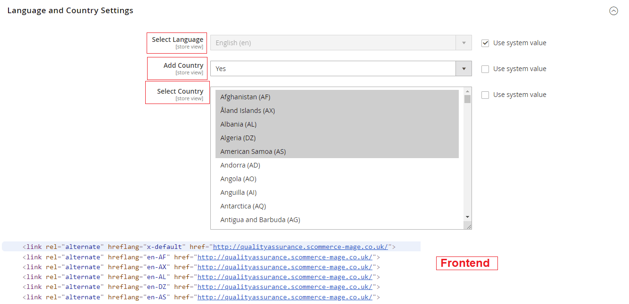Select Algeria (DZ) in country list
This screenshot has width=629, height=304.
238,138
